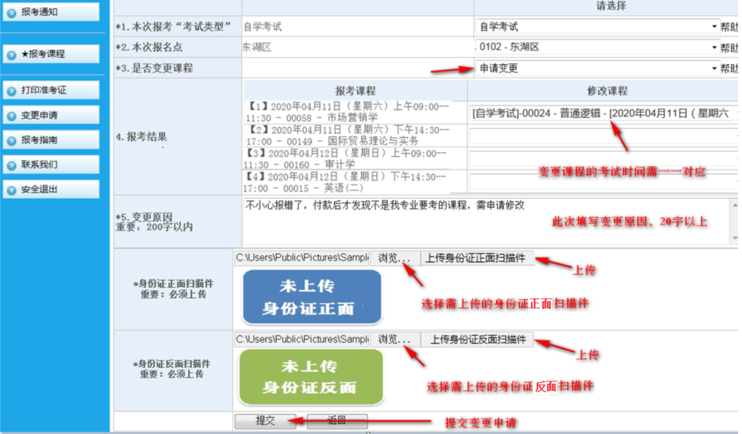Click the icon beside 联系我们
Image resolution: width=742 pixels, height=434 pixels.
[x=11, y=165]
